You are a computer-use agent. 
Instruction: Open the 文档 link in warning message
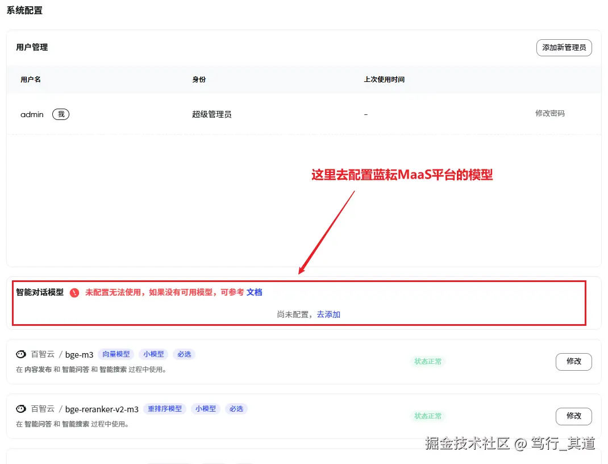pyautogui.click(x=255, y=293)
